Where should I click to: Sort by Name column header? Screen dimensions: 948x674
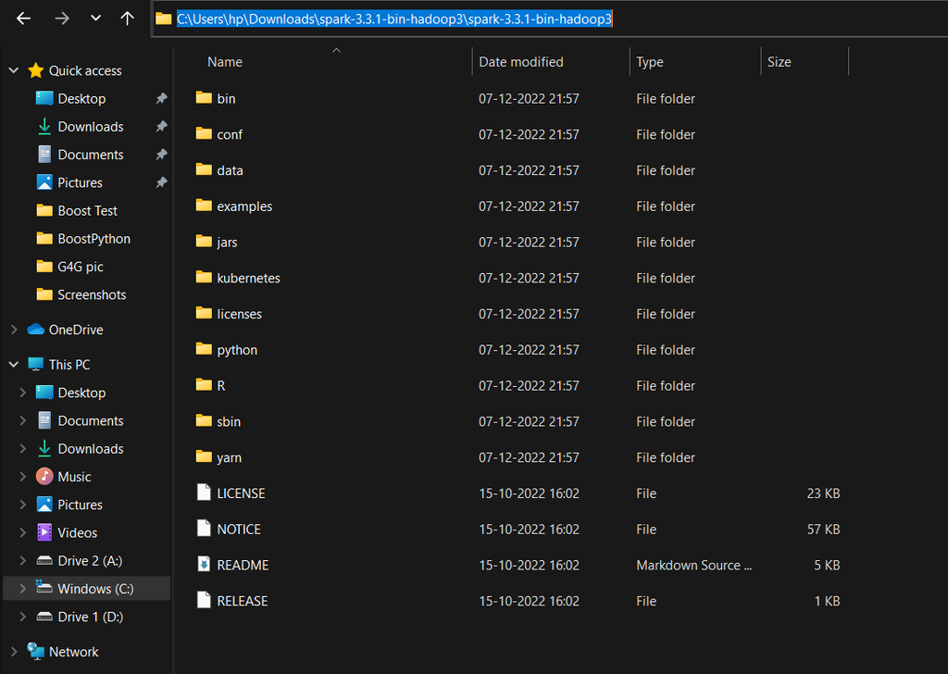point(225,62)
